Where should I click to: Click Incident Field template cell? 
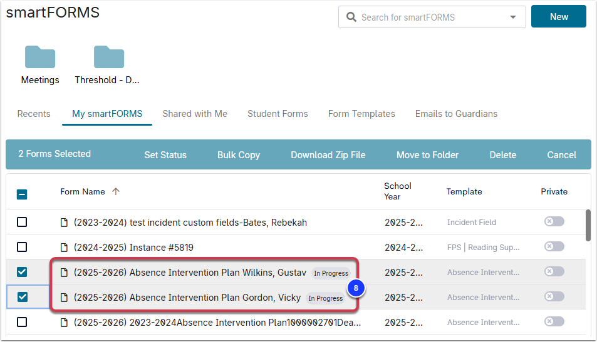point(471,223)
